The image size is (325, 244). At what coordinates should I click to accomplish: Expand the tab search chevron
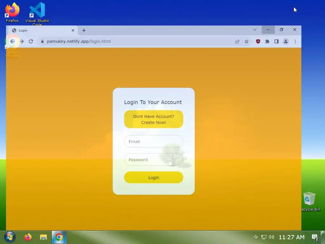pyautogui.click(x=255, y=30)
